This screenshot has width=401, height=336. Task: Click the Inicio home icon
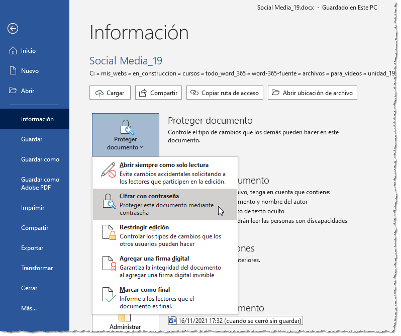coord(13,51)
